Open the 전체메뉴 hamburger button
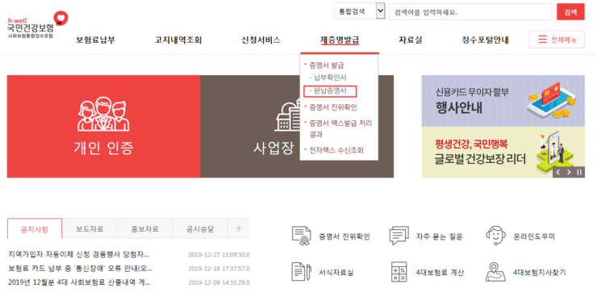 (x=557, y=40)
